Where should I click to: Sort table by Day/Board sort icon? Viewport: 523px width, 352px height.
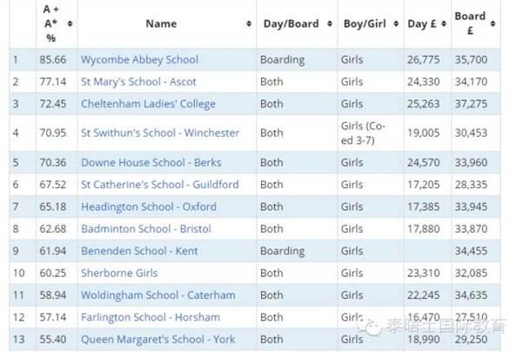[327, 24]
